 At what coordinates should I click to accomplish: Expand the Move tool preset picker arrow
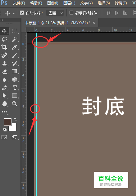click(x=14, y=13)
